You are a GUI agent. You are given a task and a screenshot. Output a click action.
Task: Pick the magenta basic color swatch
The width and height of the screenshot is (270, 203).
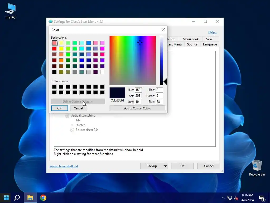tap(102, 49)
